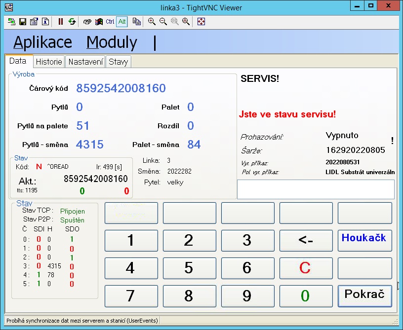Toggle the Ctrl key button
403x330 pixels.
click(x=110, y=22)
